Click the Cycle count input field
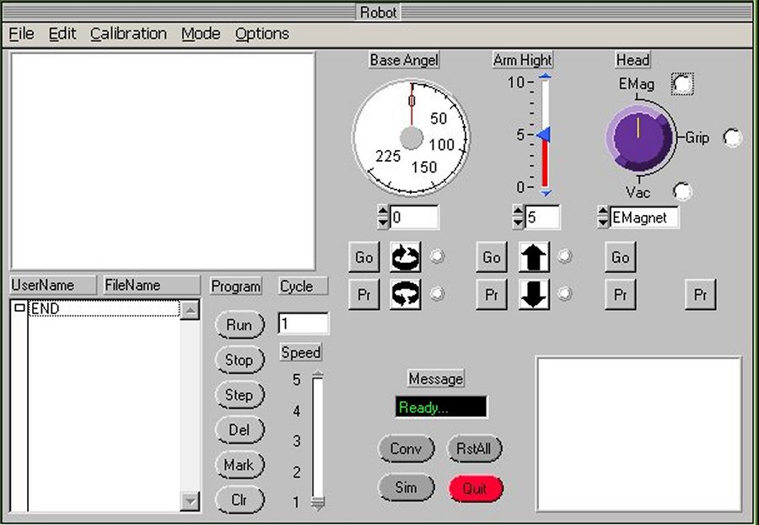 point(303,324)
